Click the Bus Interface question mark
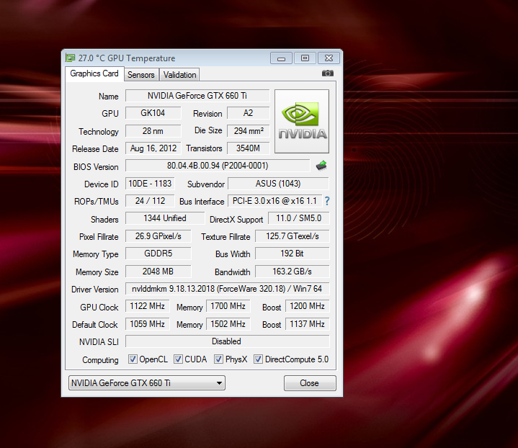The width and height of the screenshot is (518, 448). click(x=327, y=201)
